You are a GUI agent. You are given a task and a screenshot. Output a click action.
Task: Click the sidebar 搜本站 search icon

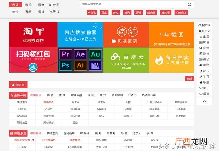[200, 25]
